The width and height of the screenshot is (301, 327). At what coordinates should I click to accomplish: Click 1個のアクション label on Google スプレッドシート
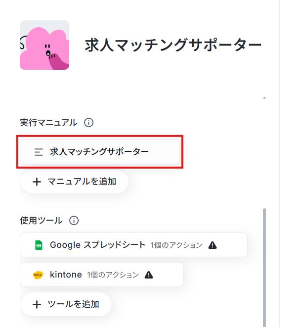click(x=176, y=245)
